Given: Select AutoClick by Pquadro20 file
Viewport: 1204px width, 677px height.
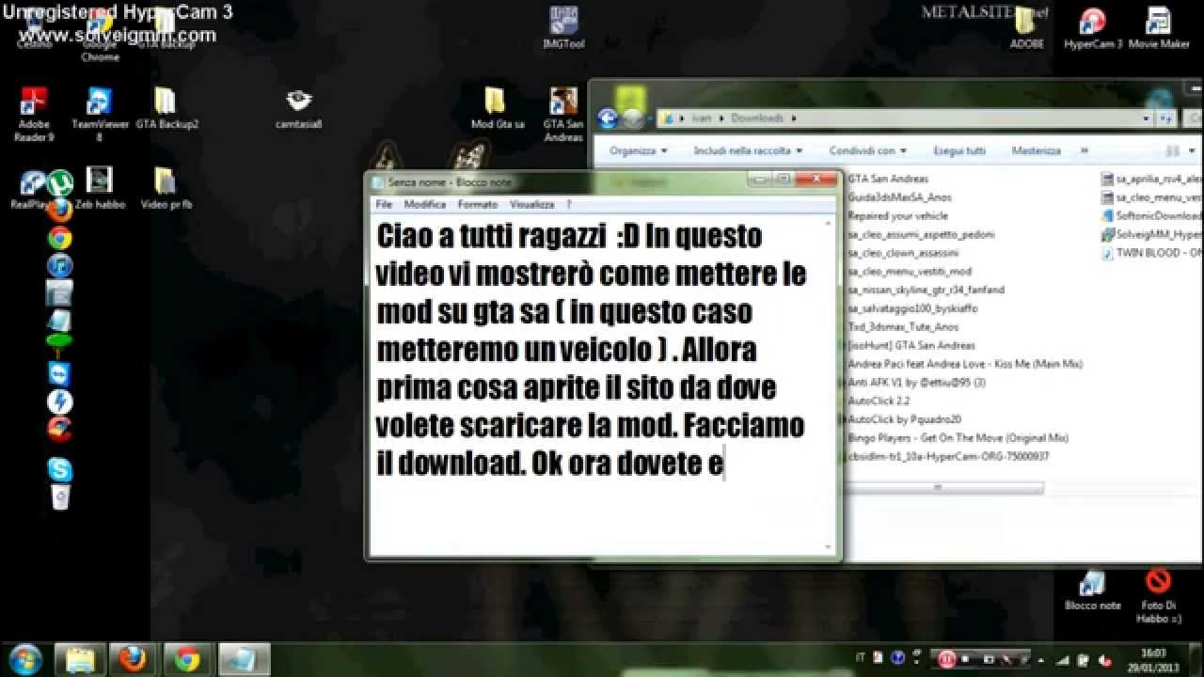Looking at the screenshot, I should pos(904,419).
